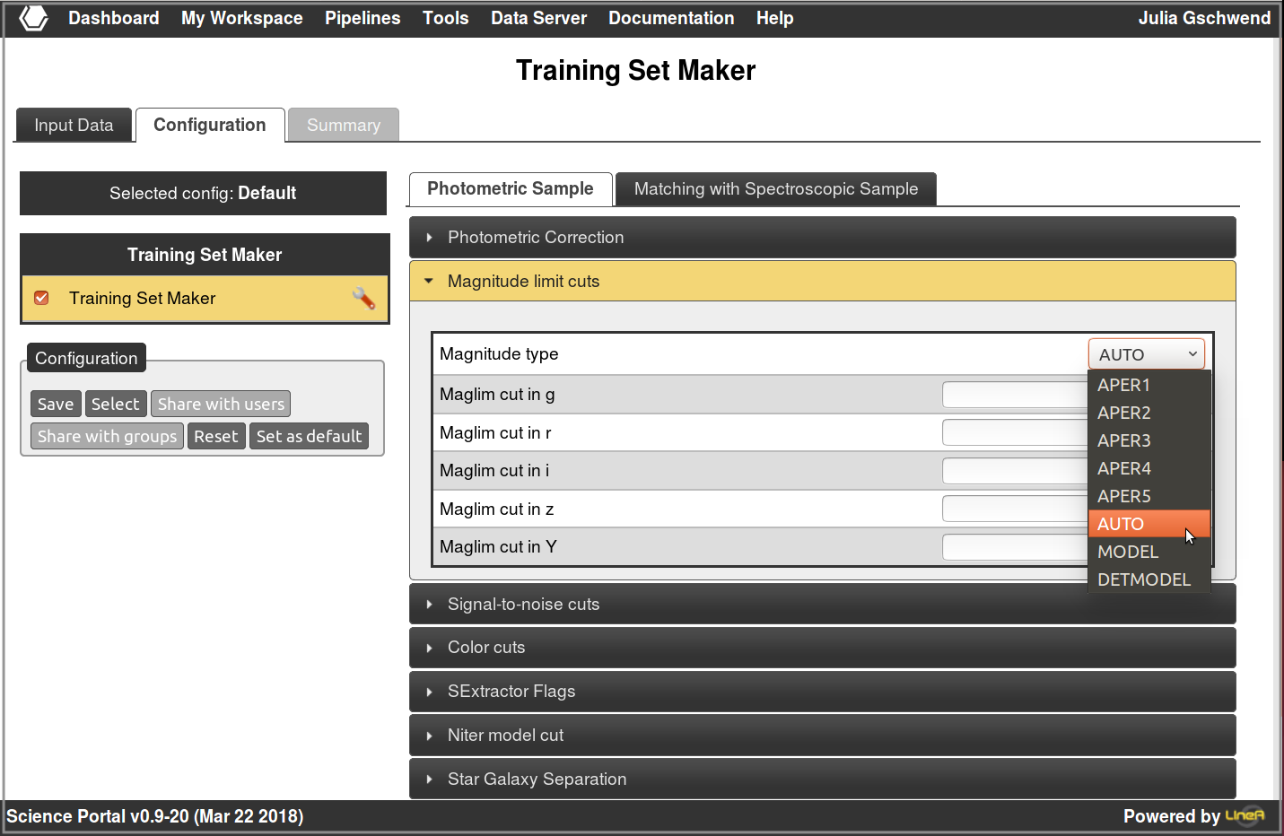This screenshot has width=1284, height=836.
Task: Click the Maglim cut in Y field
Action: click(1015, 547)
